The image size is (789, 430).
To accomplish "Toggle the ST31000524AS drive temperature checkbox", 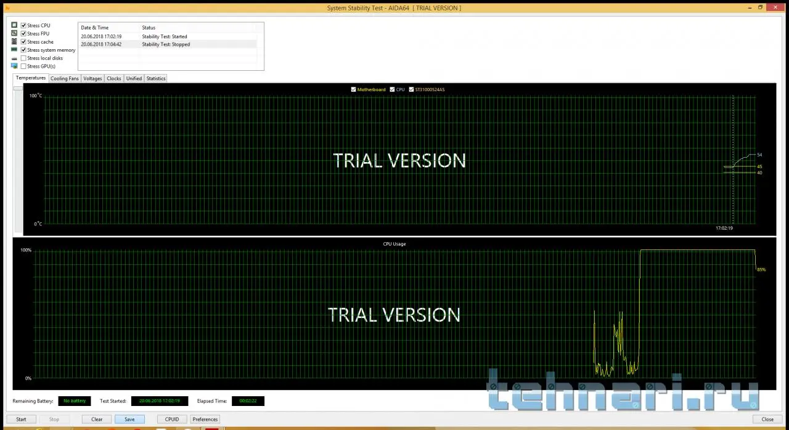I will click(x=411, y=89).
